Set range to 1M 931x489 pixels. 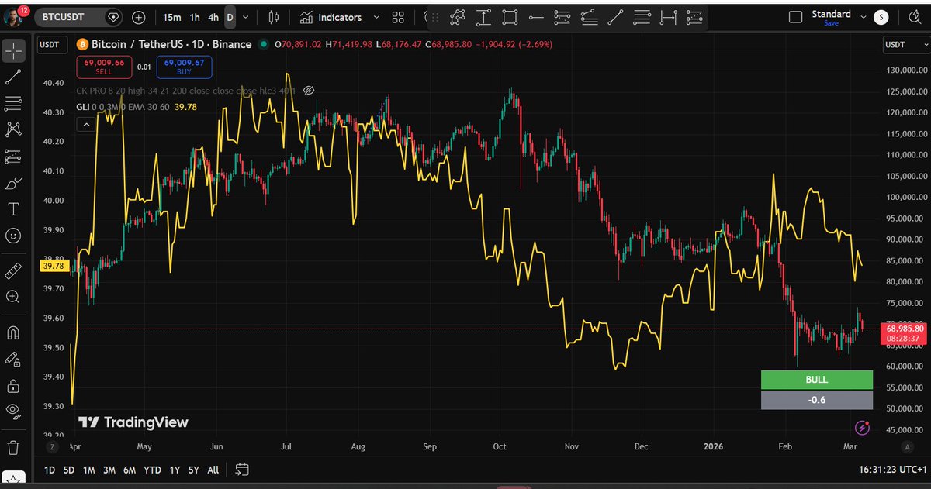tap(89, 470)
